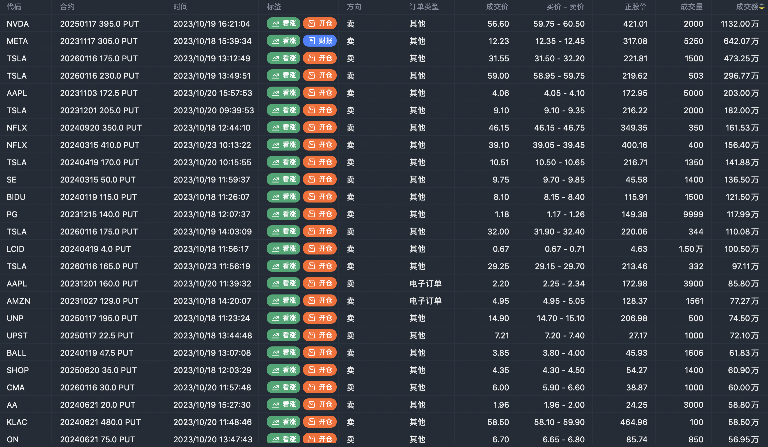This screenshot has width=768, height=447.
Task: Click the 开仓 tag on SHOP row
Action: 320,370
